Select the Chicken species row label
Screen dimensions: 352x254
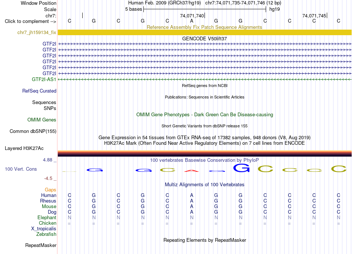pyautogui.click(x=47, y=223)
